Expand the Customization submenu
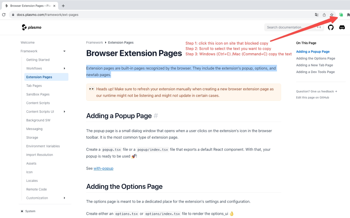The height and width of the screenshot is (218, 350). [x=64, y=198]
